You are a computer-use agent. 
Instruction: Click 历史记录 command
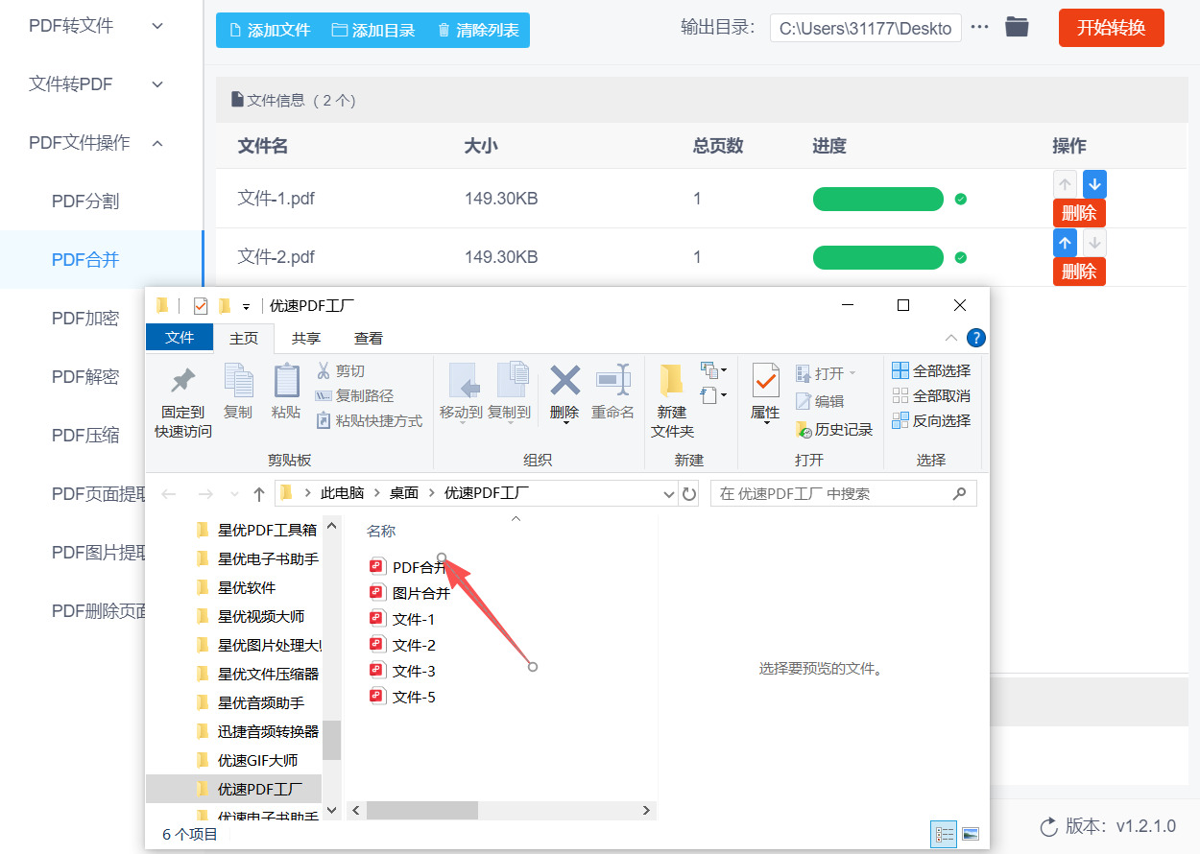(x=834, y=429)
